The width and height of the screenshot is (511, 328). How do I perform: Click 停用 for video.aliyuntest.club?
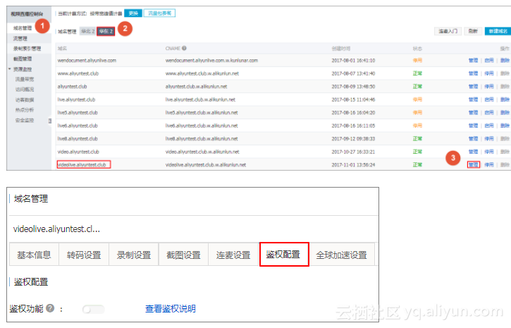click(x=489, y=152)
